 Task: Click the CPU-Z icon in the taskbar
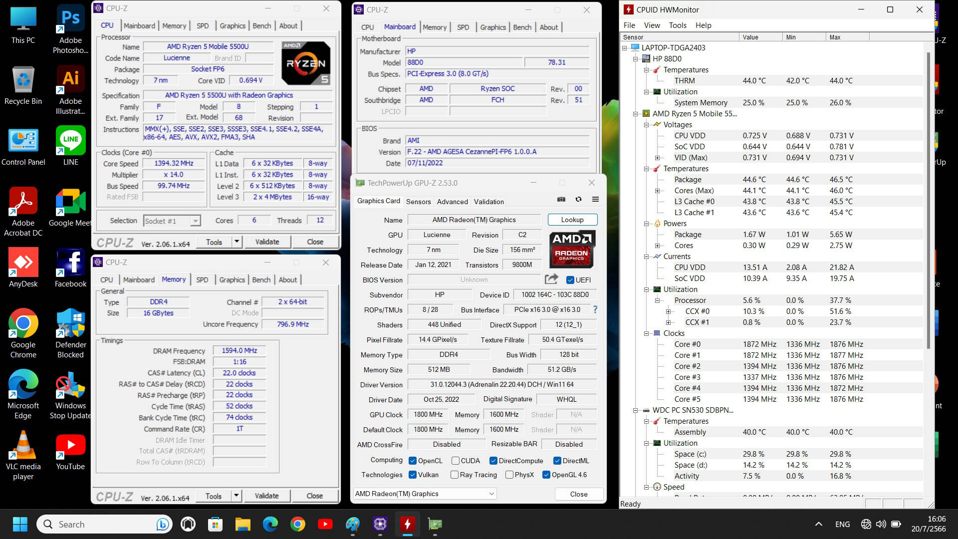click(x=380, y=524)
